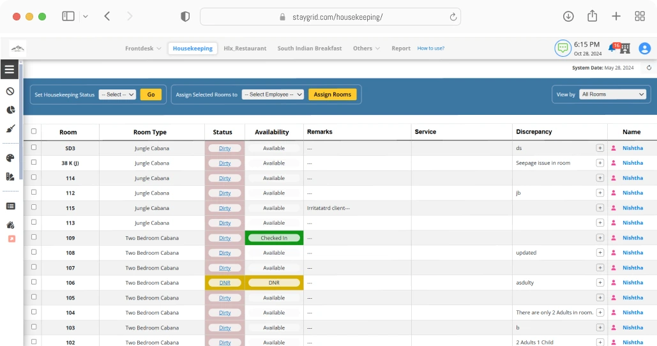Click the house settings icon in sidebar
Viewport: 657px width, 346px height.
(x=10, y=225)
